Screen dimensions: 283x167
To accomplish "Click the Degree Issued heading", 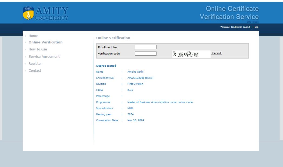I will pos(106,66).
